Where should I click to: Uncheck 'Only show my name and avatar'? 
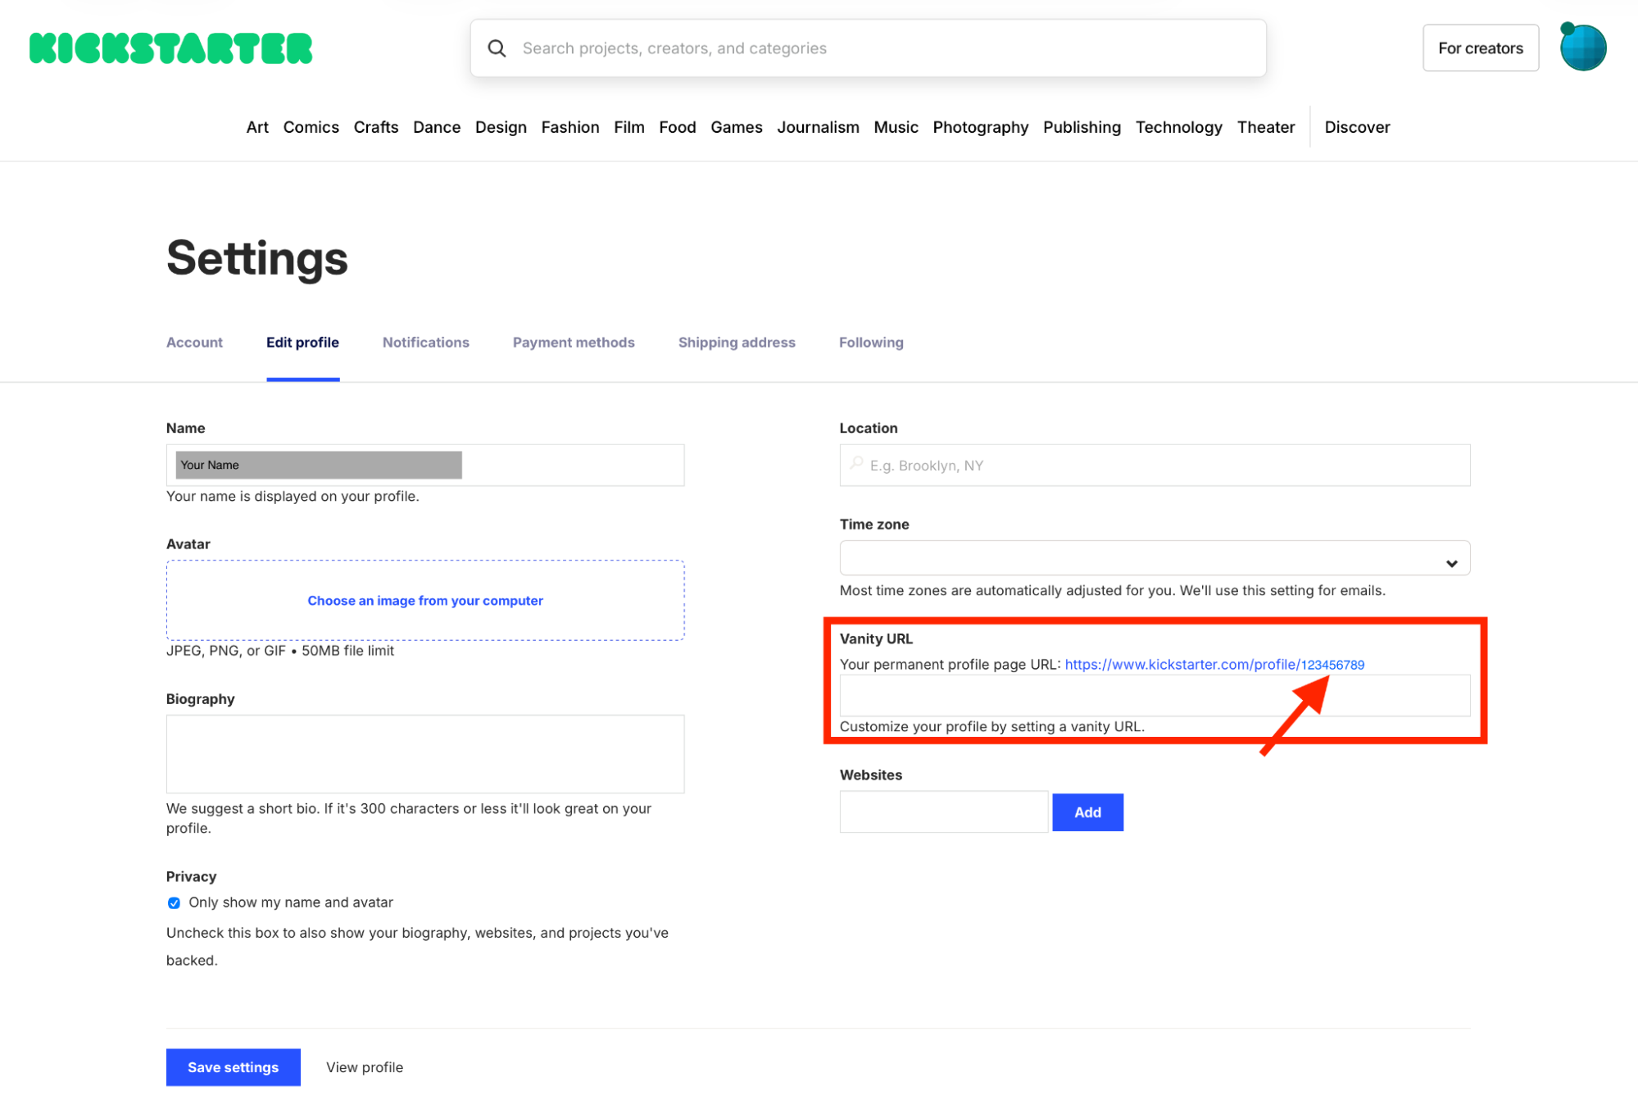click(x=174, y=902)
